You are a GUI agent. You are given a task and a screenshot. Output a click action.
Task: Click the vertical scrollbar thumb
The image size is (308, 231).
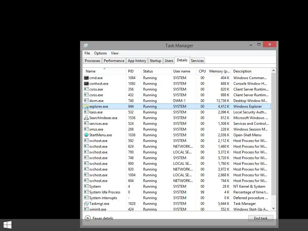click(274, 134)
